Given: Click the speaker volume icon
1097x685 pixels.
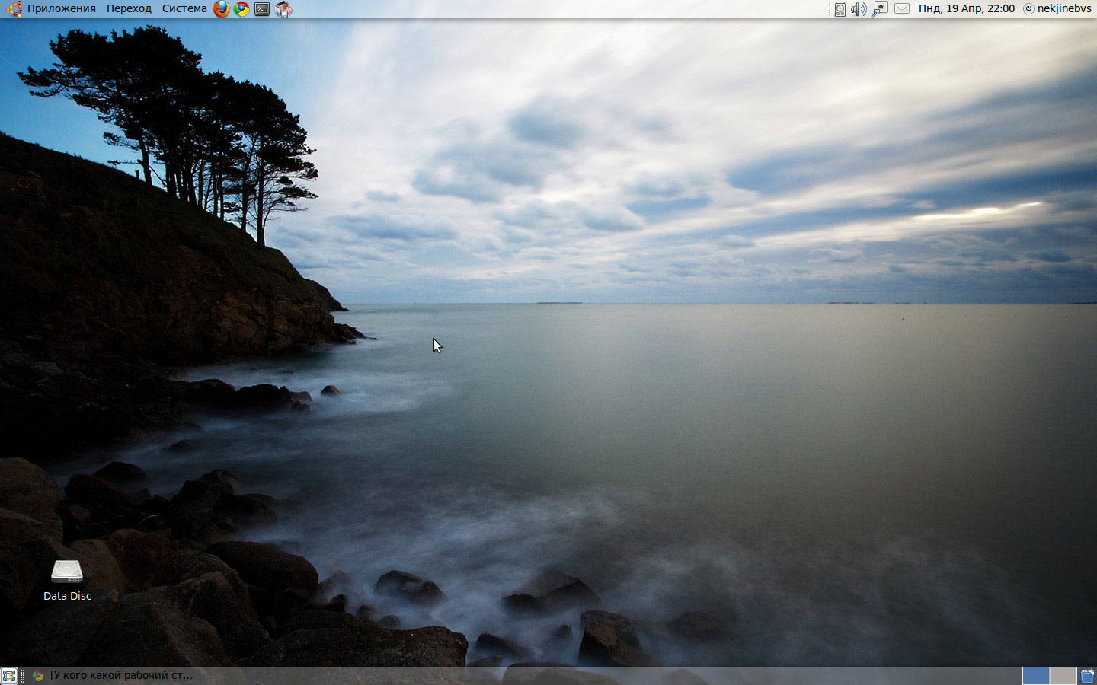Looking at the screenshot, I should tap(859, 9).
